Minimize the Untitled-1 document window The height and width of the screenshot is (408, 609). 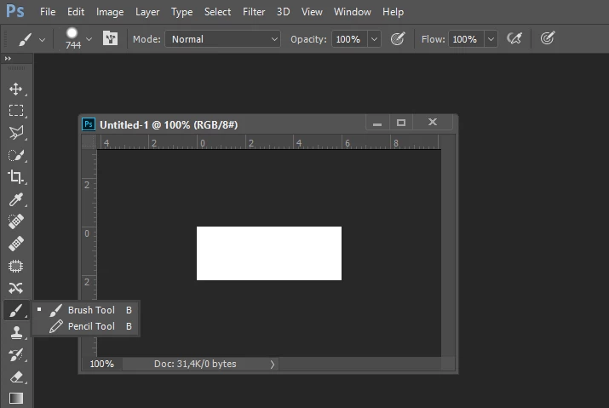[x=377, y=124]
